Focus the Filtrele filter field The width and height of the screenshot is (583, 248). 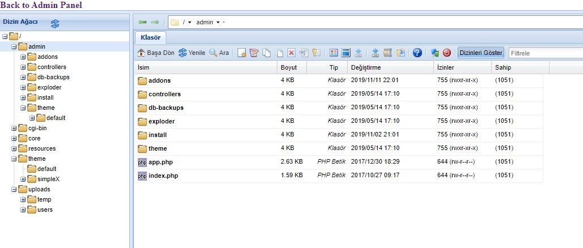pos(546,53)
